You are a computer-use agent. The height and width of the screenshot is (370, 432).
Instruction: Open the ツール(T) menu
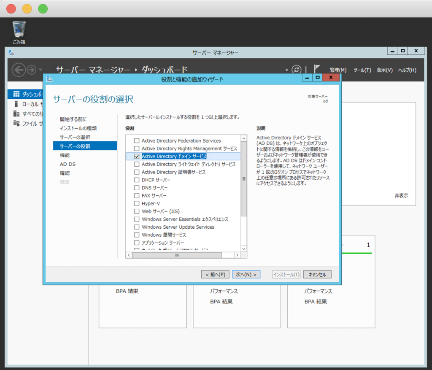[362, 70]
